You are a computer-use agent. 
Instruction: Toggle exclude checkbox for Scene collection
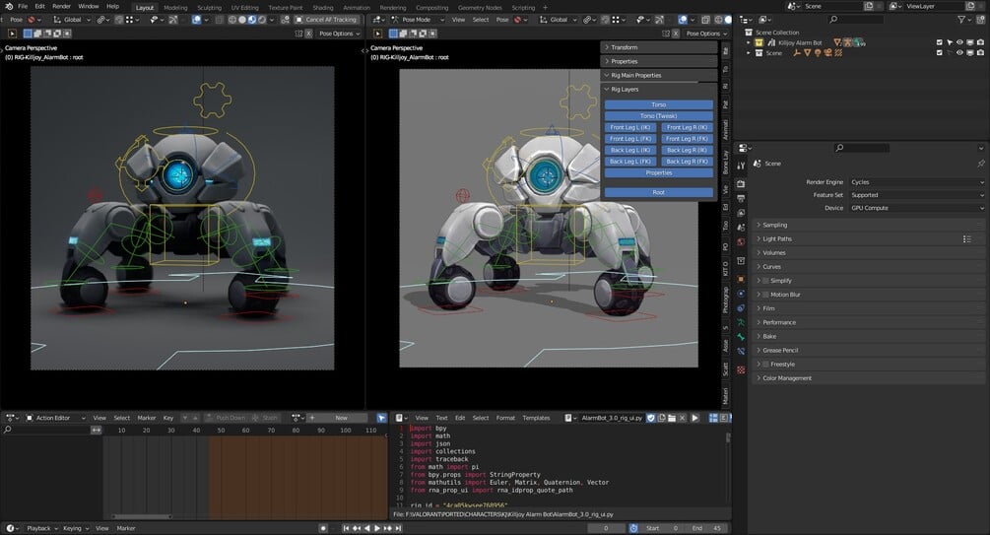pos(939,53)
